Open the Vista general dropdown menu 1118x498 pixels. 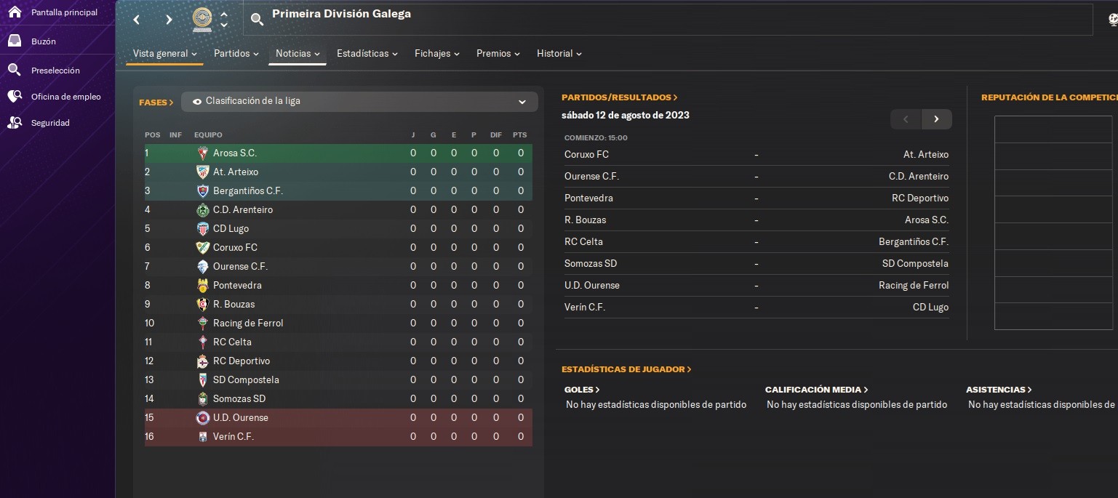(165, 54)
